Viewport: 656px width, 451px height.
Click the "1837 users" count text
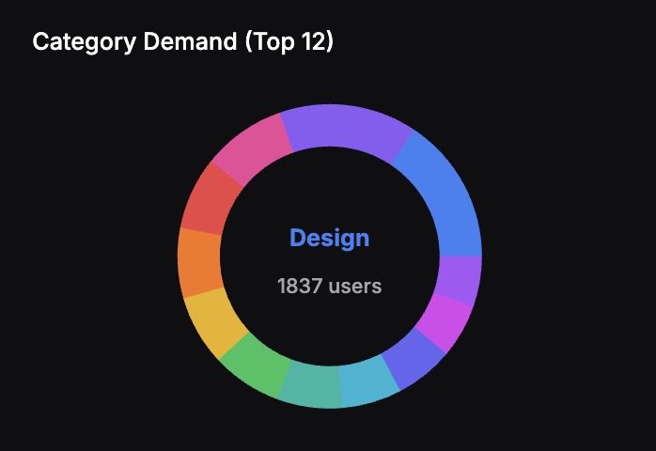tap(330, 287)
